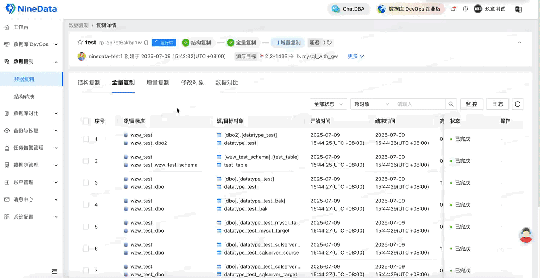The width and height of the screenshot is (540, 278).
Task: Click ChatDBA icon in header
Action: pos(335,9)
